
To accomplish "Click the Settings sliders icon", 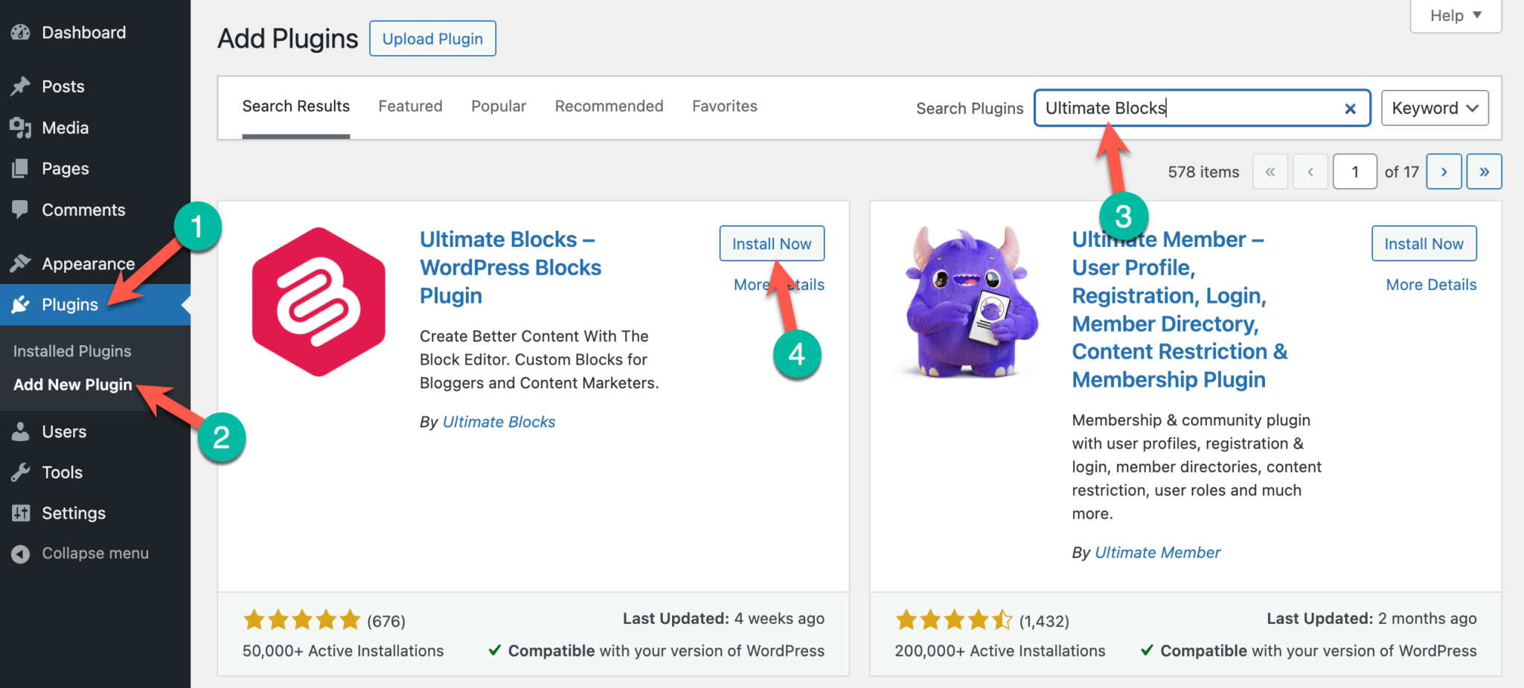I will click(22, 512).
